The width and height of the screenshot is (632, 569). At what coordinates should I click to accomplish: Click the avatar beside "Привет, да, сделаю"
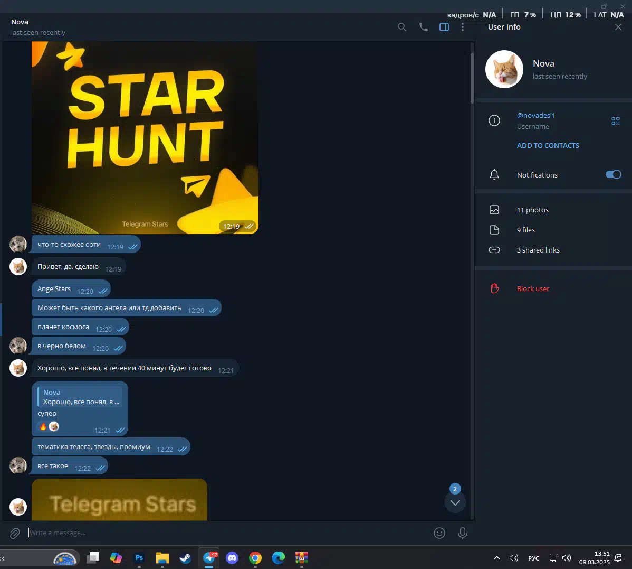[x=18, y=267]
